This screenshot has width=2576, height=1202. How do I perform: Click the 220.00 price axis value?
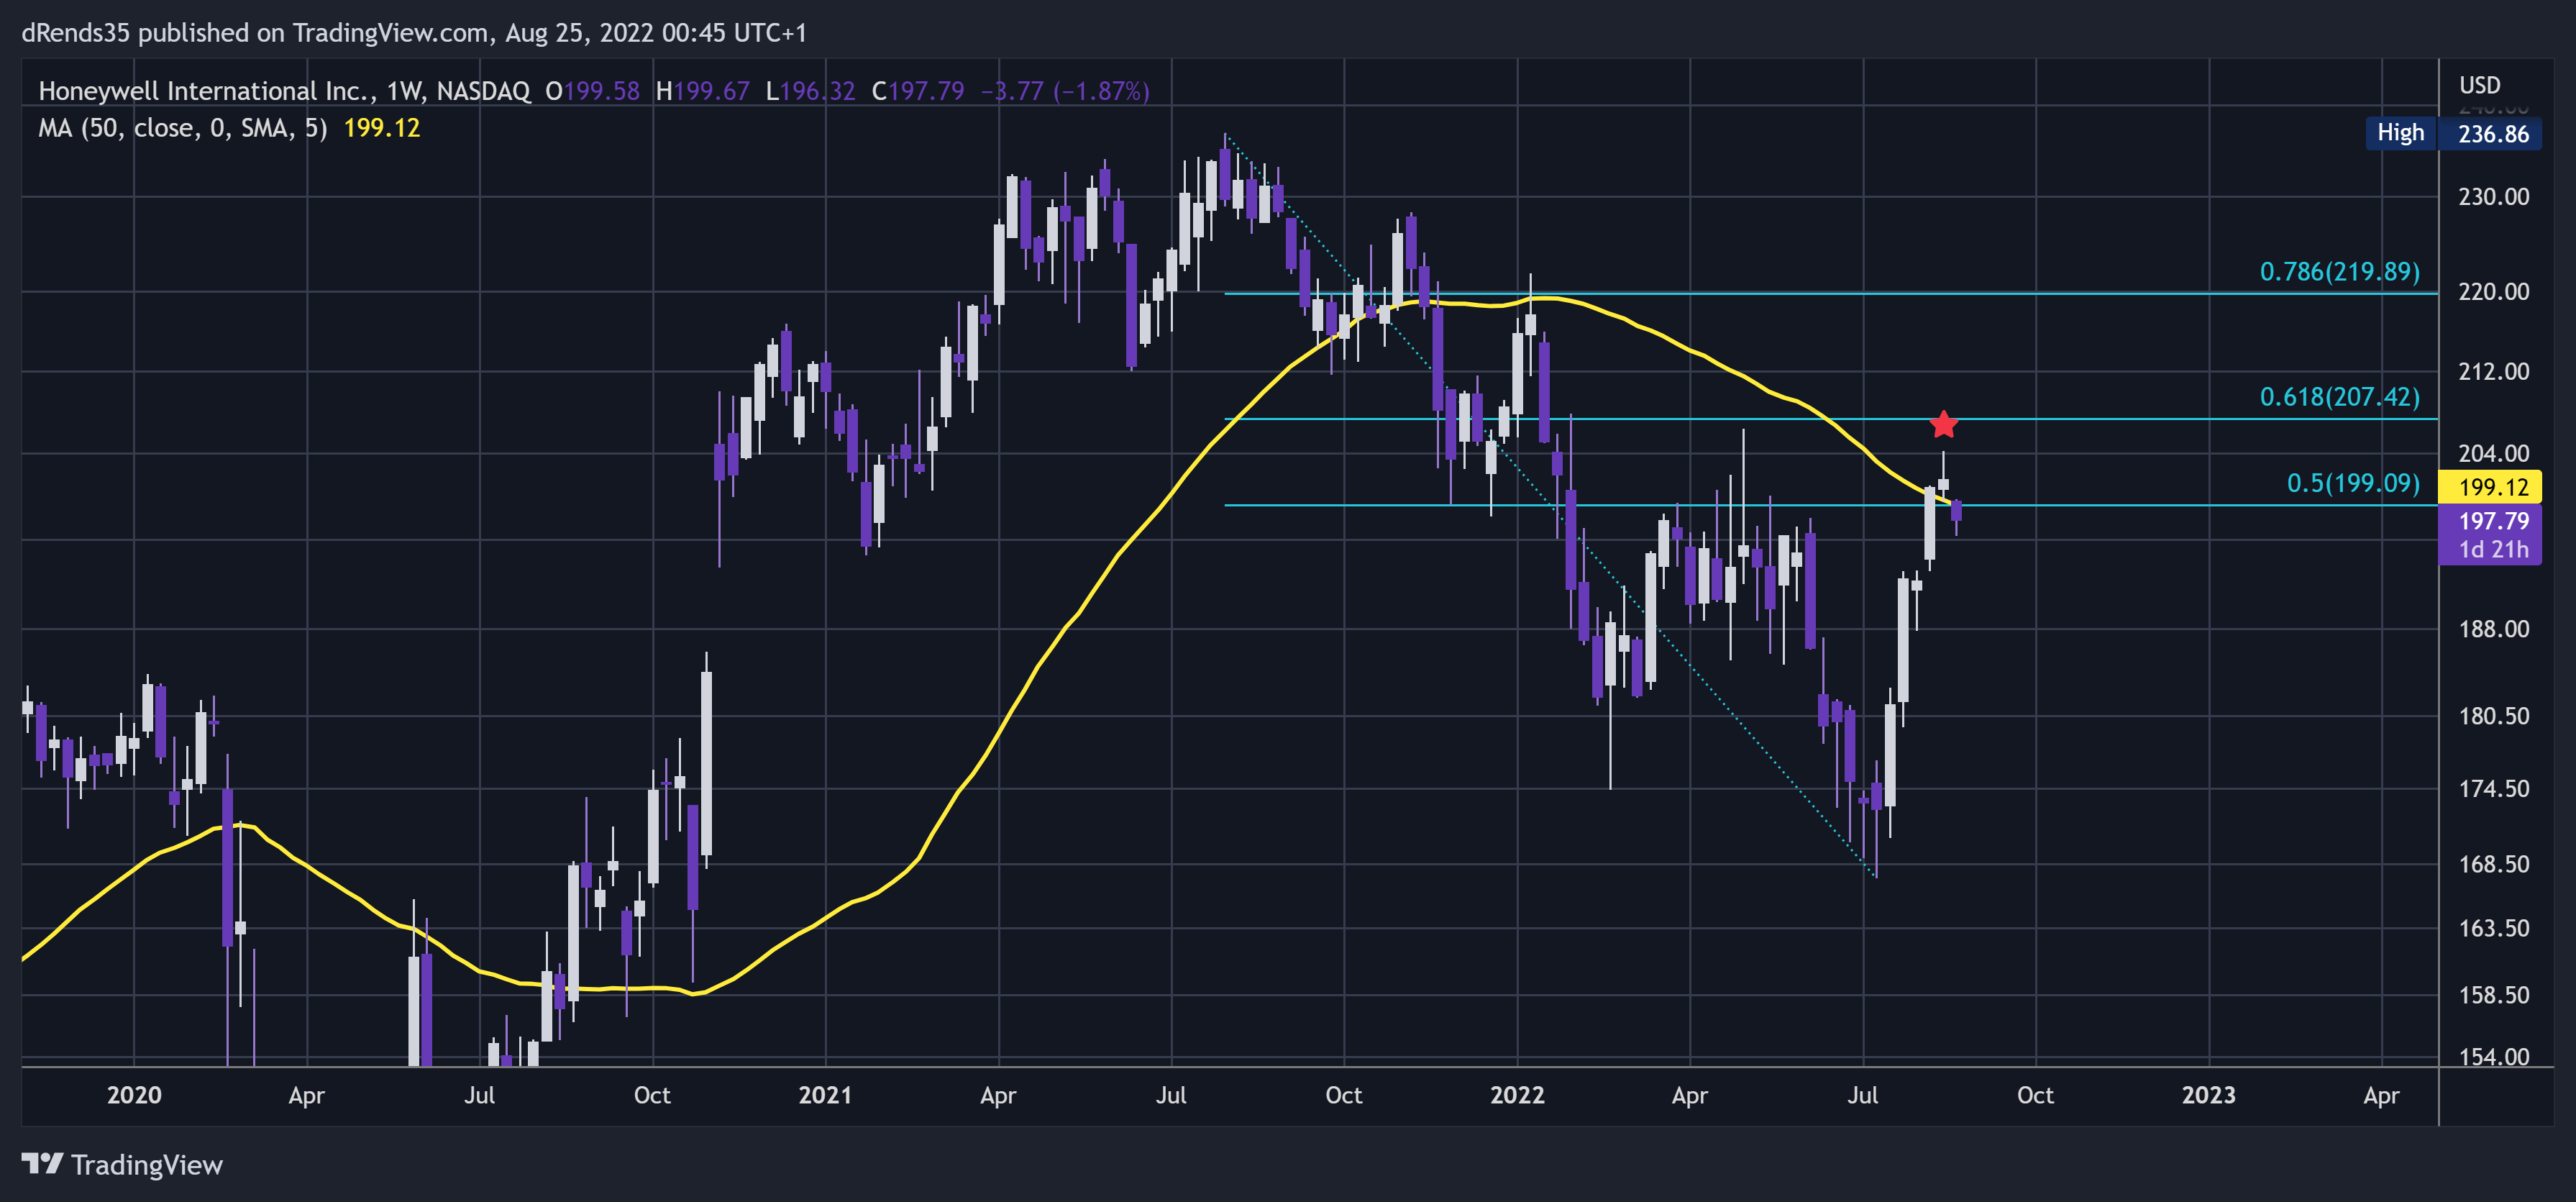pos(2493,292)
